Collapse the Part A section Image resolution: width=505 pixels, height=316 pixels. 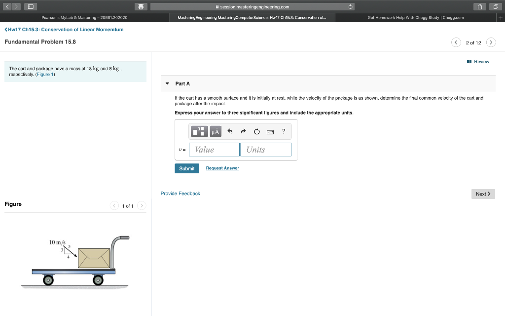167,83
